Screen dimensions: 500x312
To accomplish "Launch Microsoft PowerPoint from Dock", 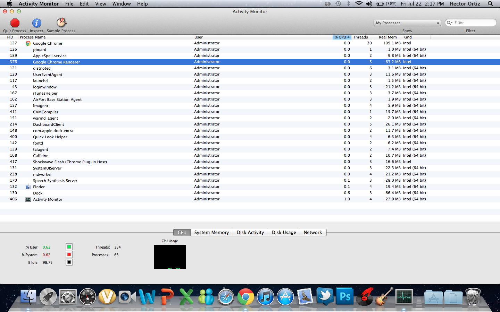I will click(x=167, y=297).
